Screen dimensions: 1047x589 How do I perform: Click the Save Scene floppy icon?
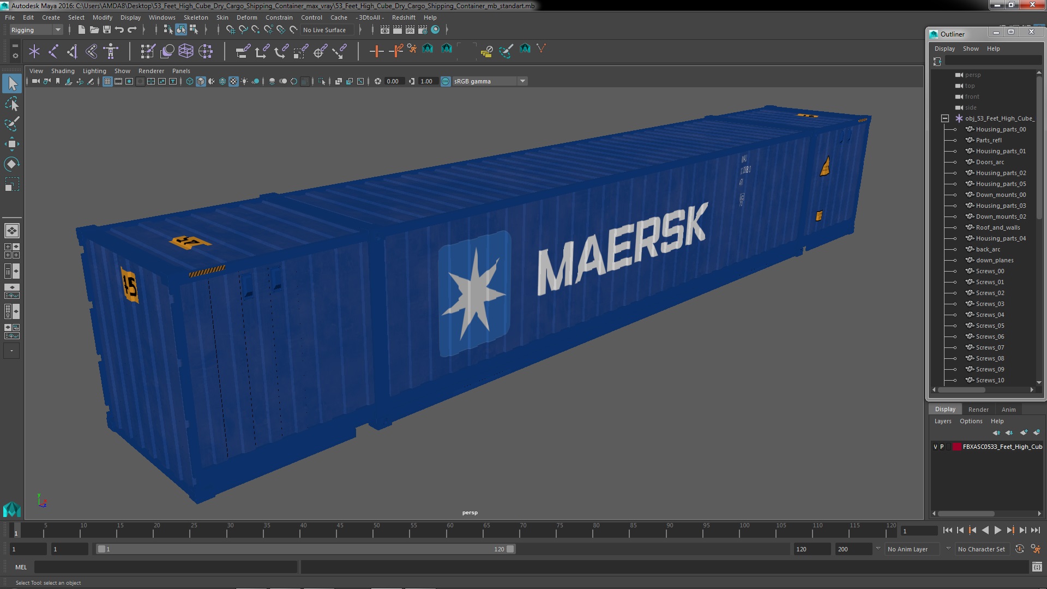tap(107, 29)
